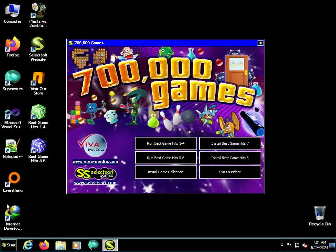Click Install Best Game Hits 8
The width and height of the screenshot is (336, 252).
click(230, 158)
